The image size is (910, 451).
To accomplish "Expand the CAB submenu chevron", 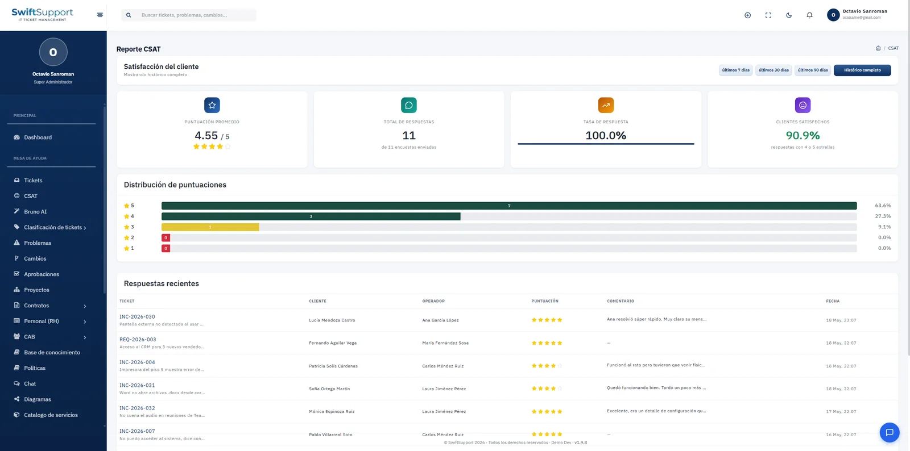I will pos(85,337).
